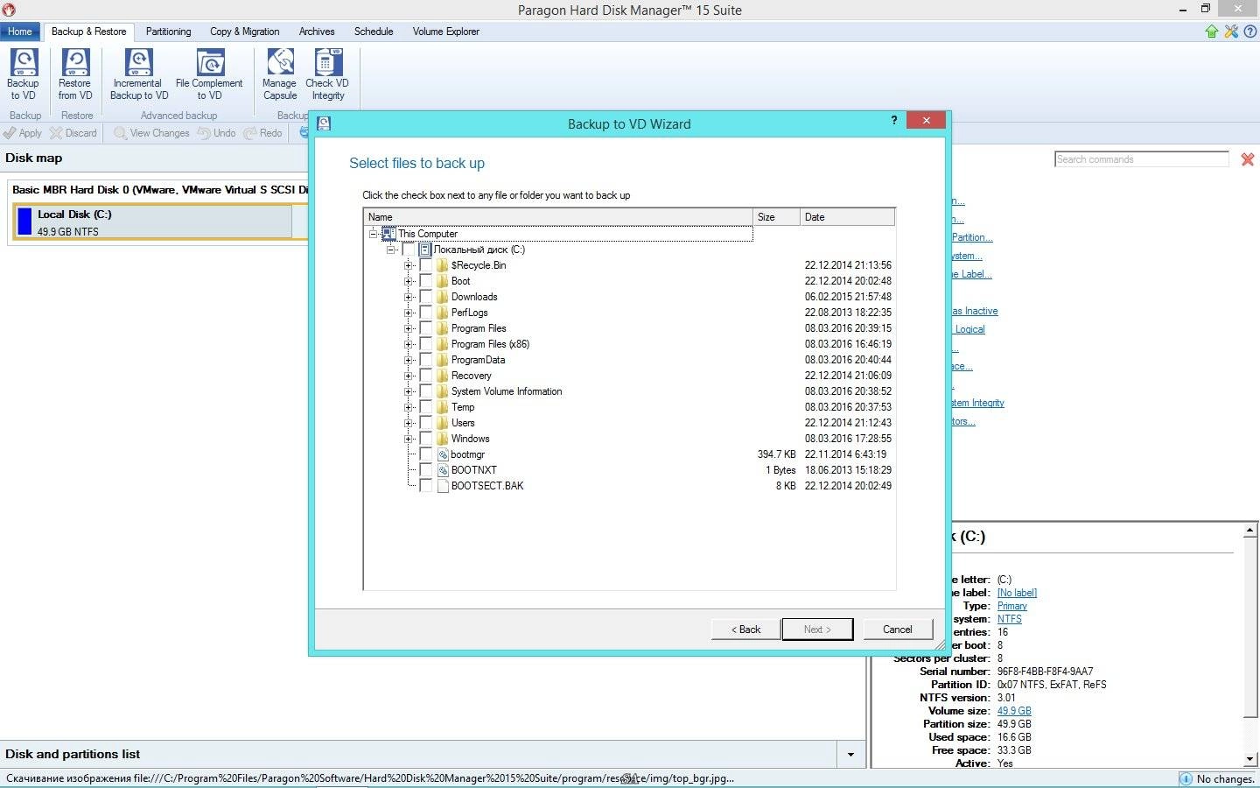Check the BOOTSECT.BAK file checkbox
Image resolution: width=1260 pixels, height=788 pixels.
click(x=426, y=486)
